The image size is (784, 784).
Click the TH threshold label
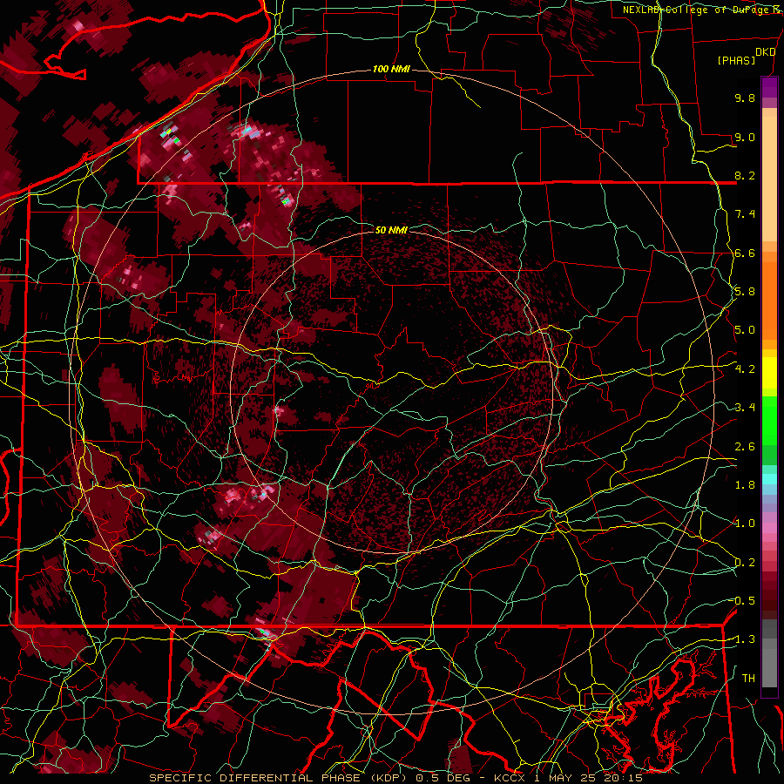[x=748, y=679]
